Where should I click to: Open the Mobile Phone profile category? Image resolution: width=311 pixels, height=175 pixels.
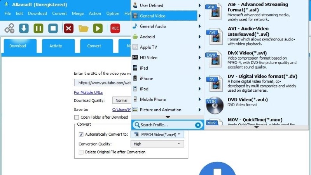click(x=167, y=99)
